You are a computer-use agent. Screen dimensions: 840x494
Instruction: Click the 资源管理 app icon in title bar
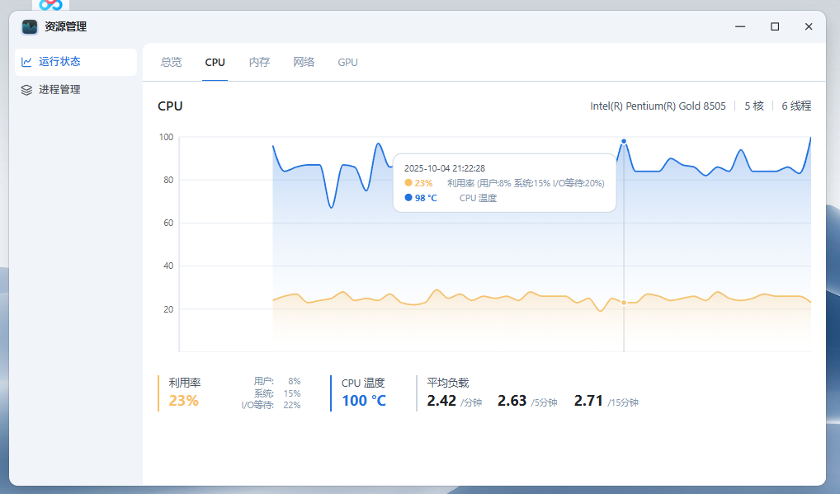tap(30, 26)
